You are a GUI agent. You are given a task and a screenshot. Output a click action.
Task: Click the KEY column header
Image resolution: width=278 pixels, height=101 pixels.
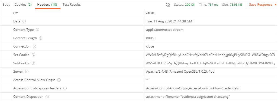[15, 13]
